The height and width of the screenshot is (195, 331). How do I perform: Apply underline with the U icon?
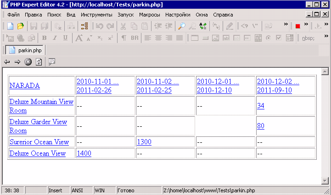[x=66, y=38]
